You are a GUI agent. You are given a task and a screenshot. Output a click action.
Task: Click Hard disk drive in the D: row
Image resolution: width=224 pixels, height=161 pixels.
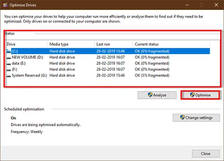(x=62, y=57)
